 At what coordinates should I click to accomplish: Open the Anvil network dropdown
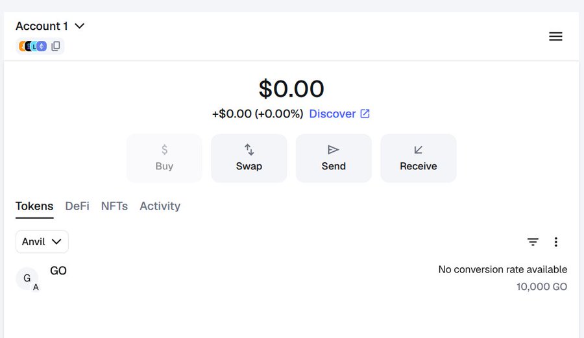pyautogui.click(x=42, y=241)
